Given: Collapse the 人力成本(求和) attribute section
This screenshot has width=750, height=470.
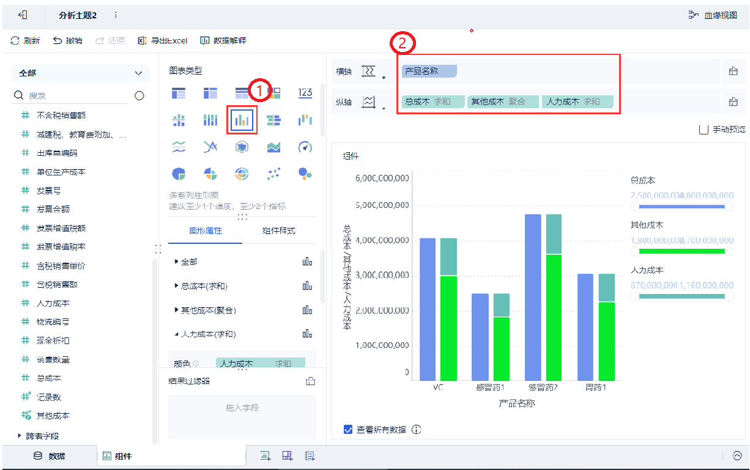Looking at the screenshot, I should 177,334.
